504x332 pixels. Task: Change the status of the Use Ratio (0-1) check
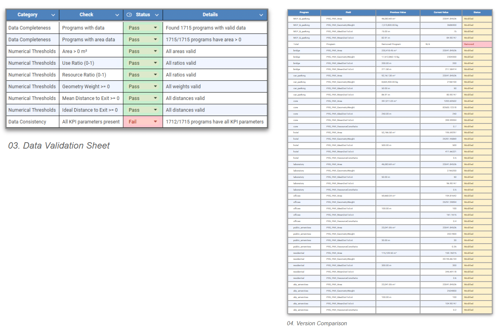(x=155, y=63)
